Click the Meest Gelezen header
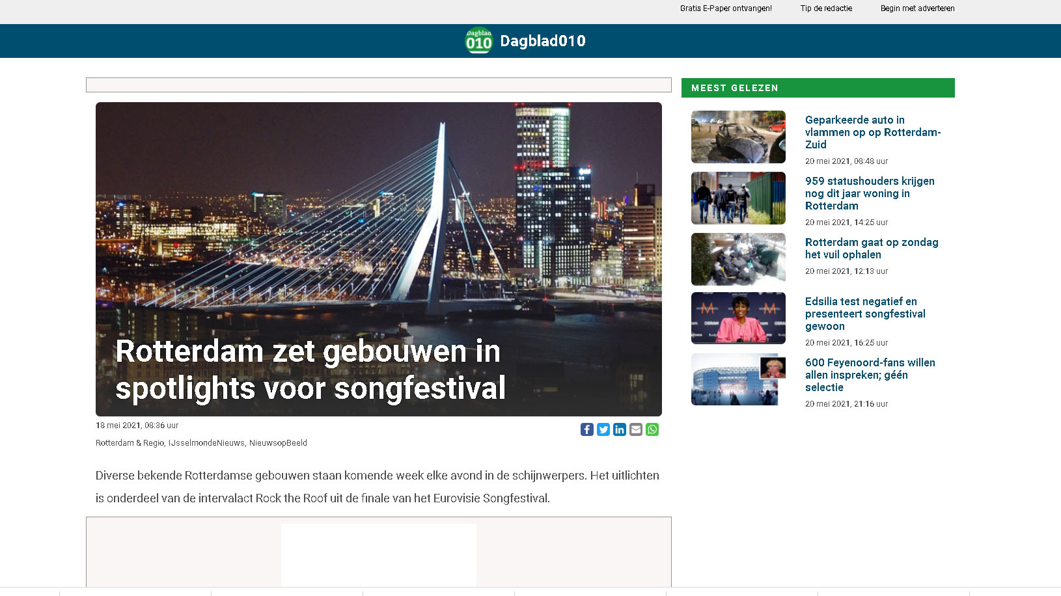 (818, 88)
